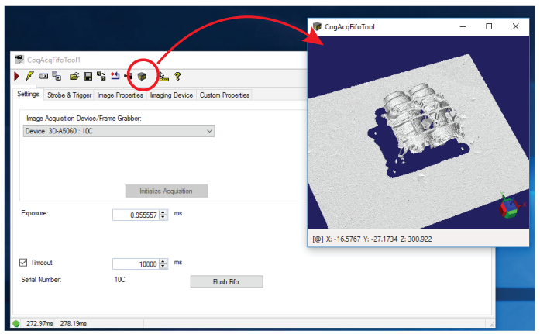Switch to the Settings tab

coord(28,95)
